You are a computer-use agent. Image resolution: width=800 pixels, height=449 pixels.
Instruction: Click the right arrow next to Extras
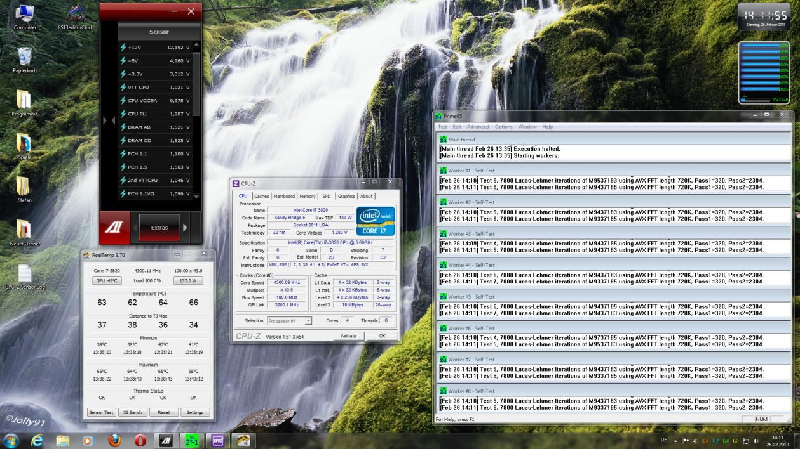186,228
